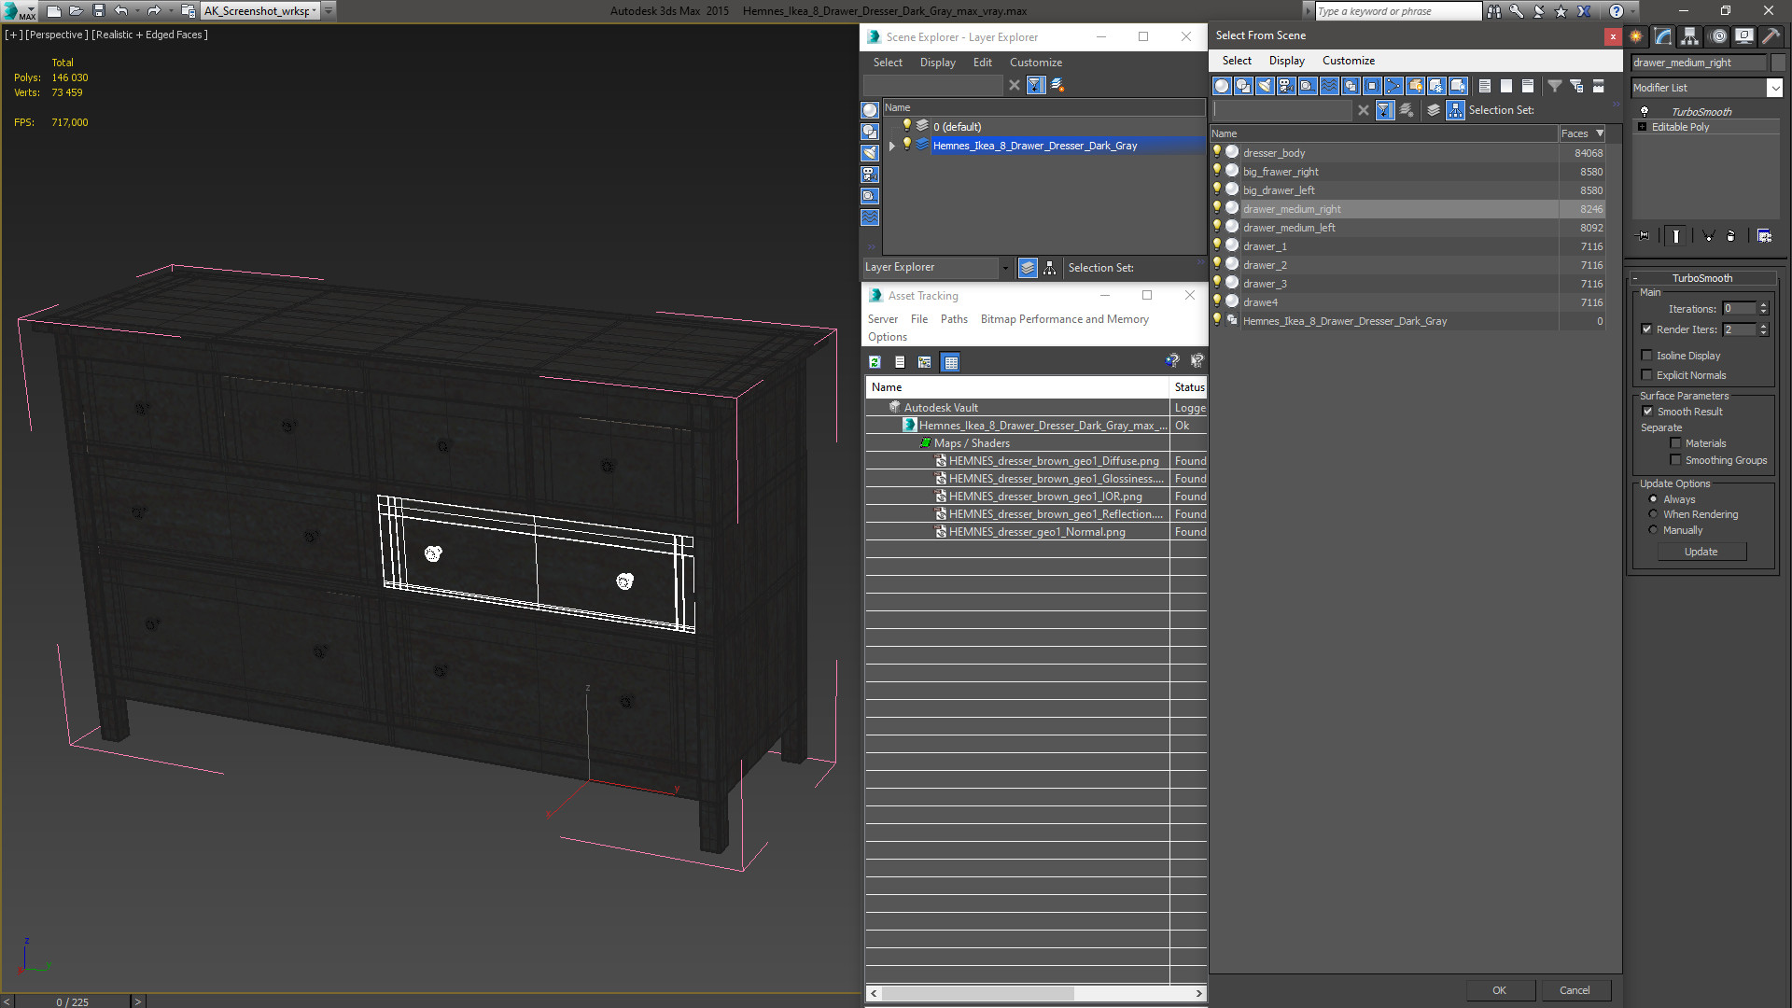The image size is (1792, 1008).
Task: Expand the Editable Poly stack entry
Action: tap(1642, 127)
